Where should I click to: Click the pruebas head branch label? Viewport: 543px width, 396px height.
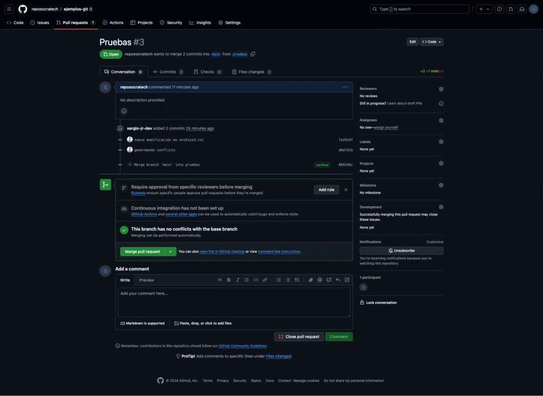(x=240, y=55)
